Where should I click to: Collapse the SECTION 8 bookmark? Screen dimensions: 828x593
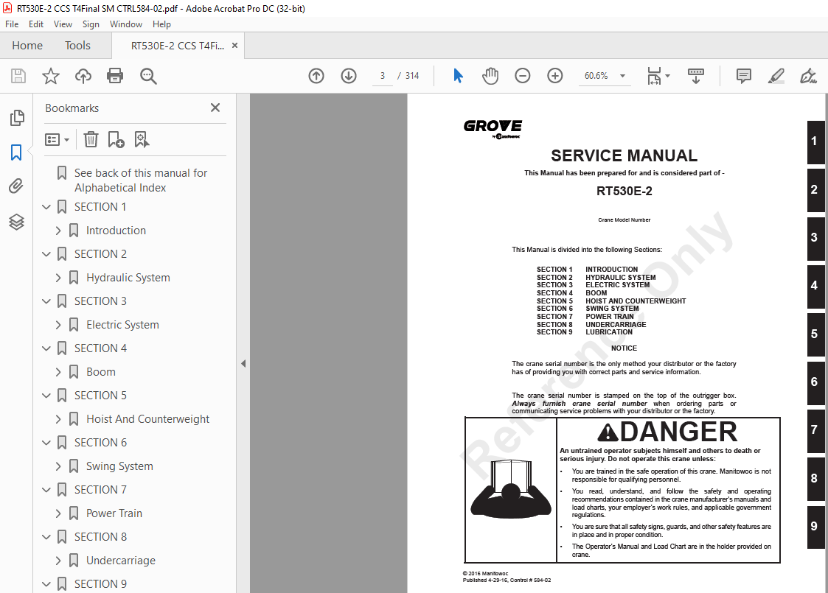coord(46,537)
